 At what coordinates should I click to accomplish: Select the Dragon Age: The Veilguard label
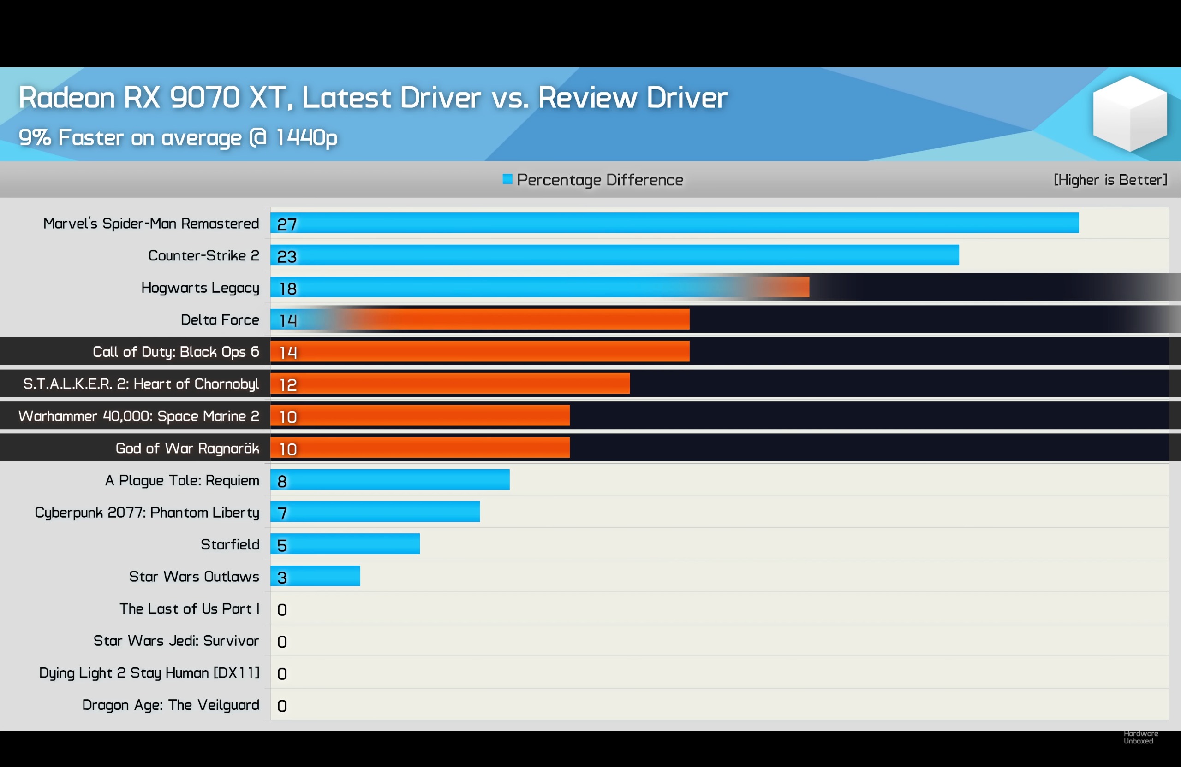tap(171, 705)
